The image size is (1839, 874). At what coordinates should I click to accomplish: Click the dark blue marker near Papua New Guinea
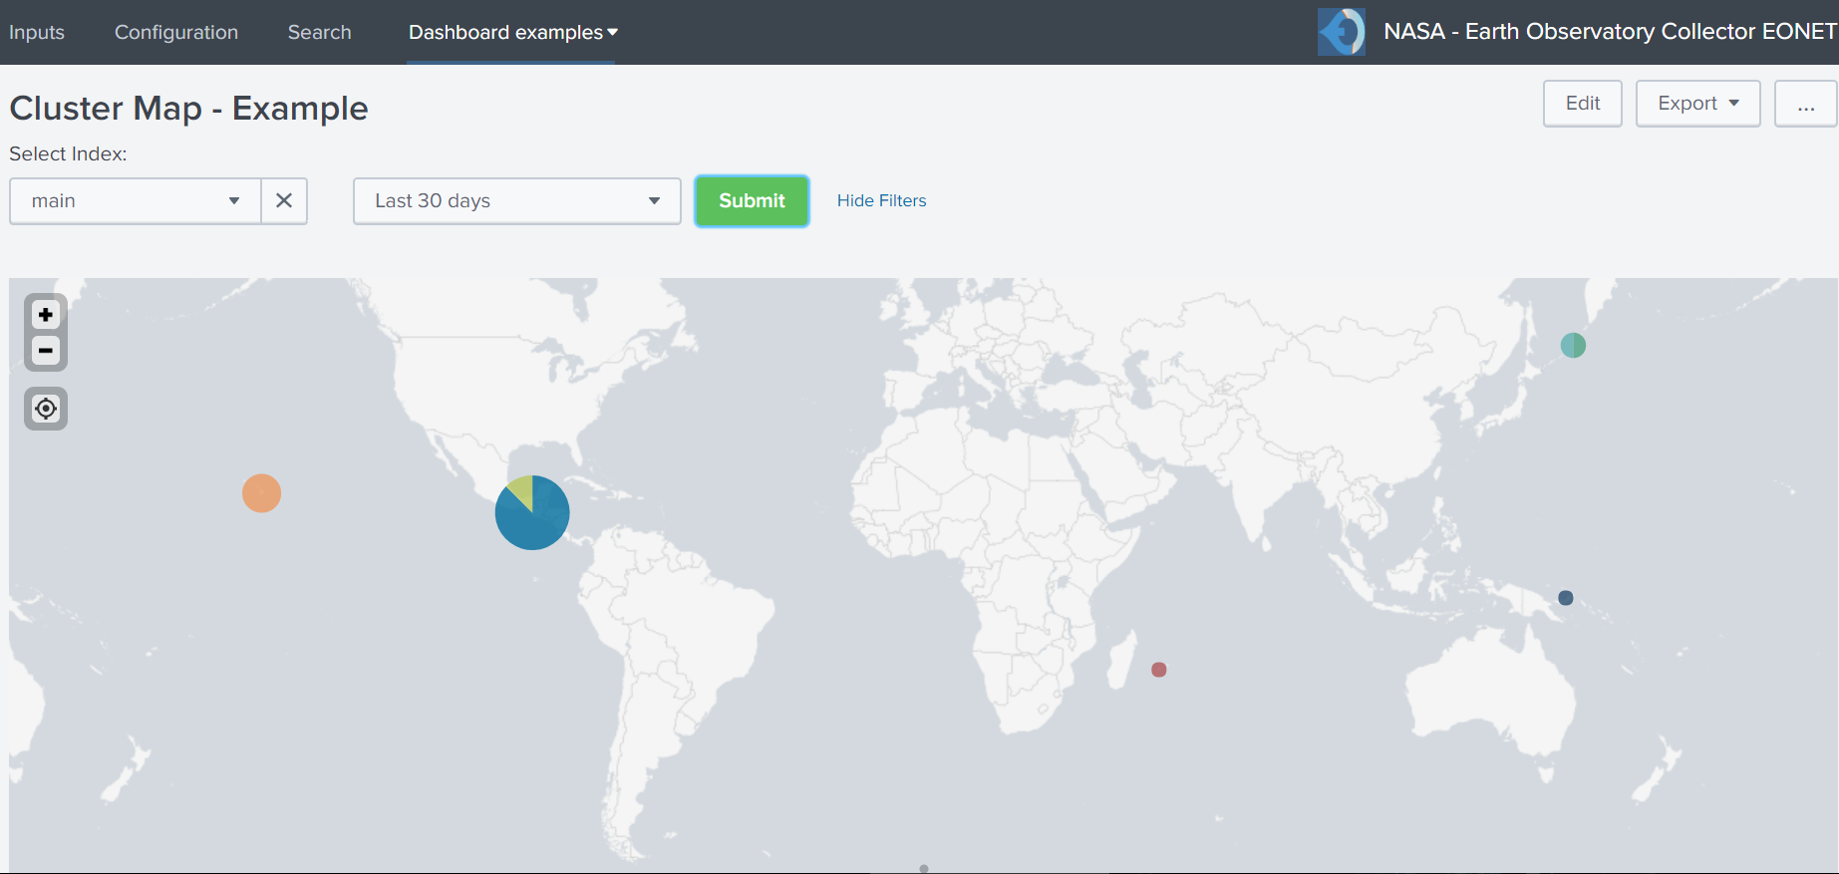[x=1566, y=598]
